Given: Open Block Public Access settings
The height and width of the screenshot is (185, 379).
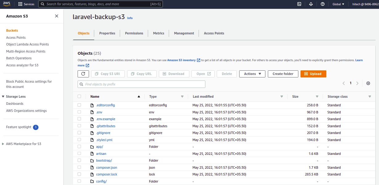Looking at the screenshot, I should click(x=29, y=84).
